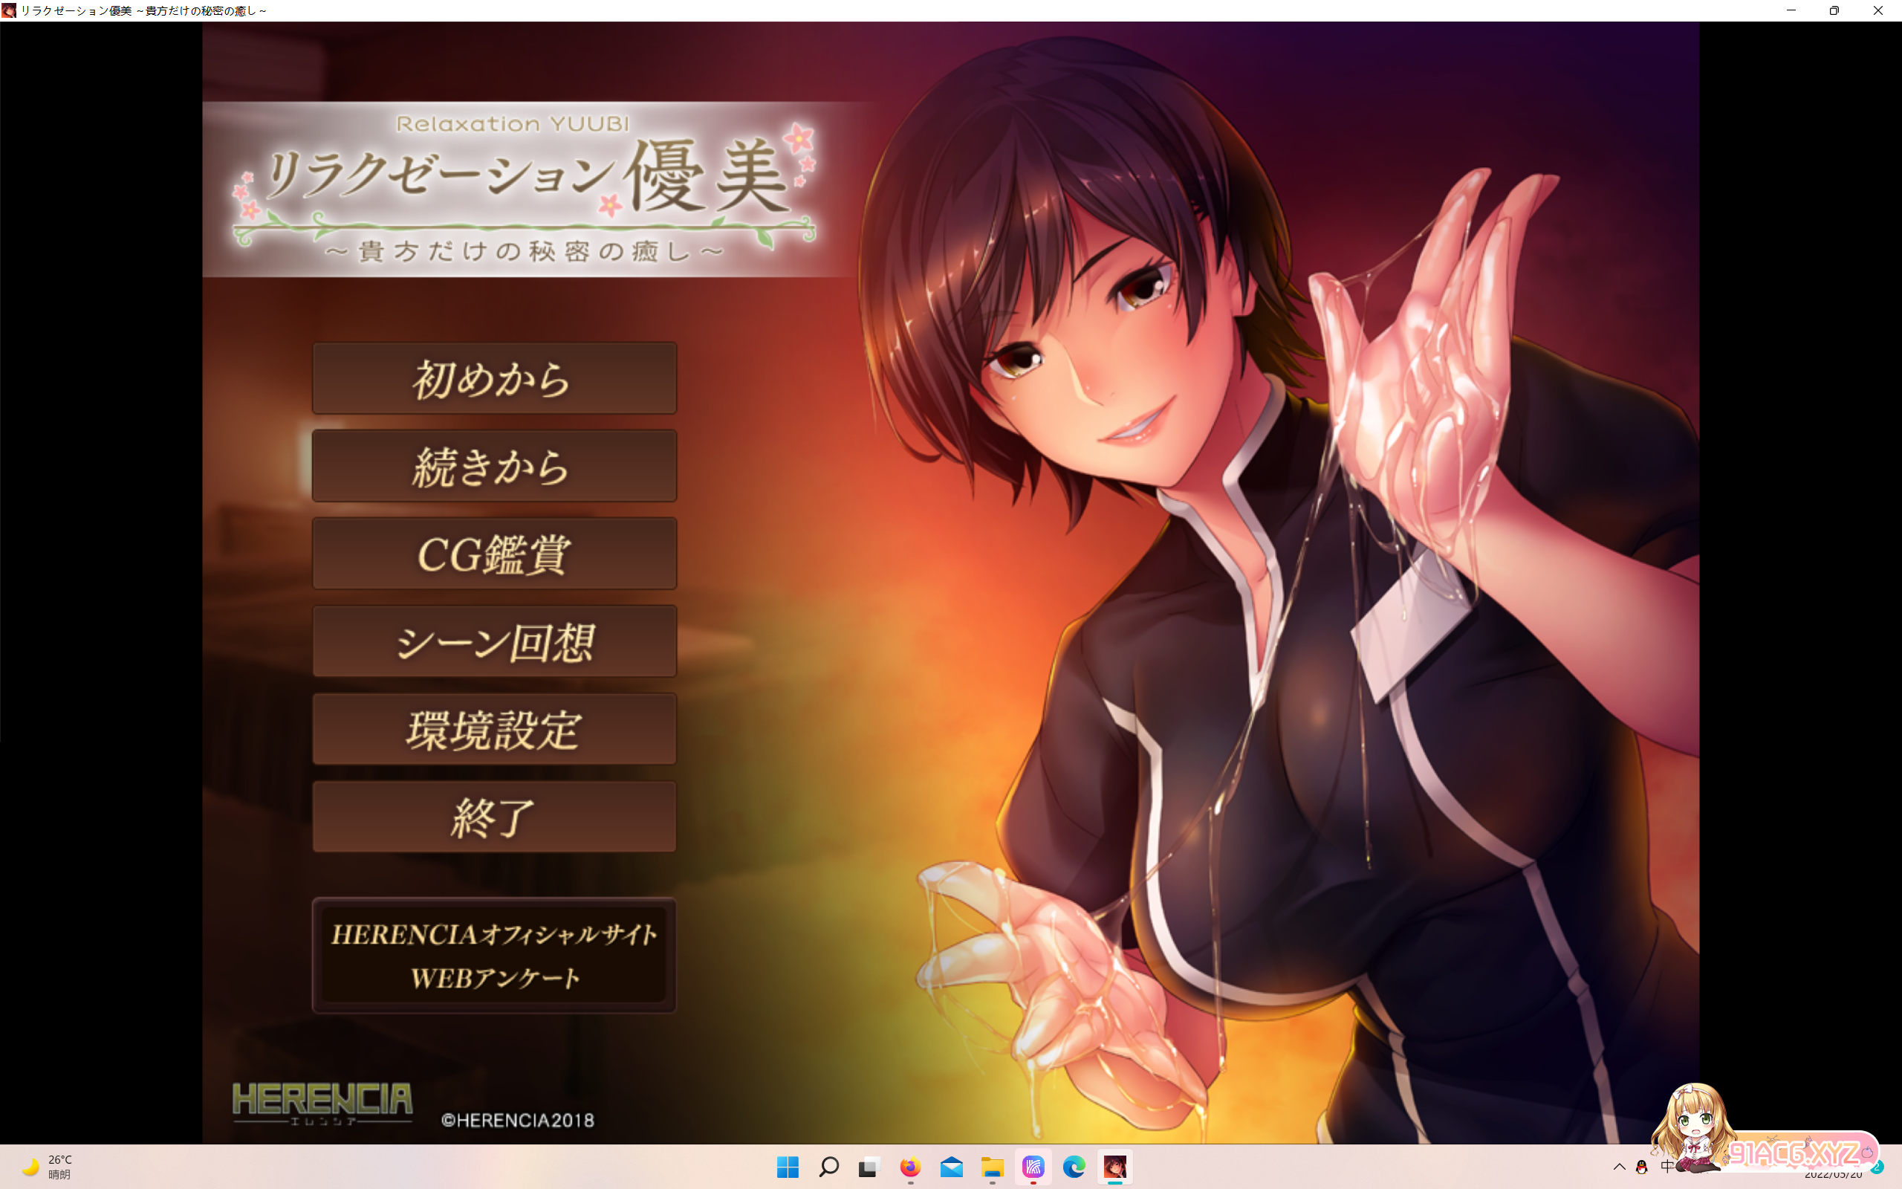
Task: Open taskbar Search
Action: tap(828, 1167)
